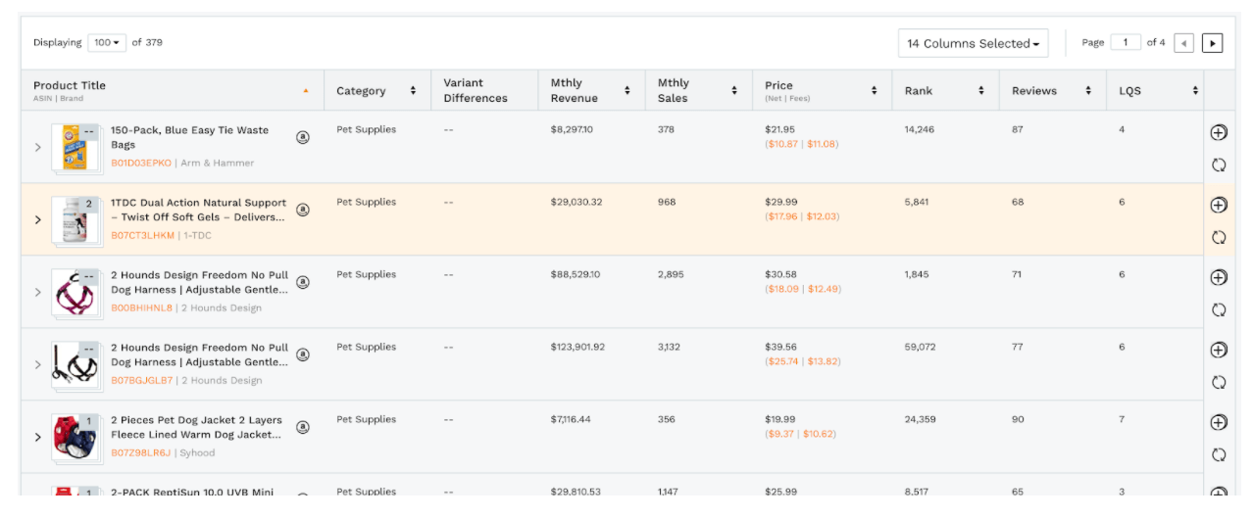This screenshot has width=1253, height=519.
Task: Expand the 150-Pack Blue Easy Tie row
Action: (x=38, y=147)
